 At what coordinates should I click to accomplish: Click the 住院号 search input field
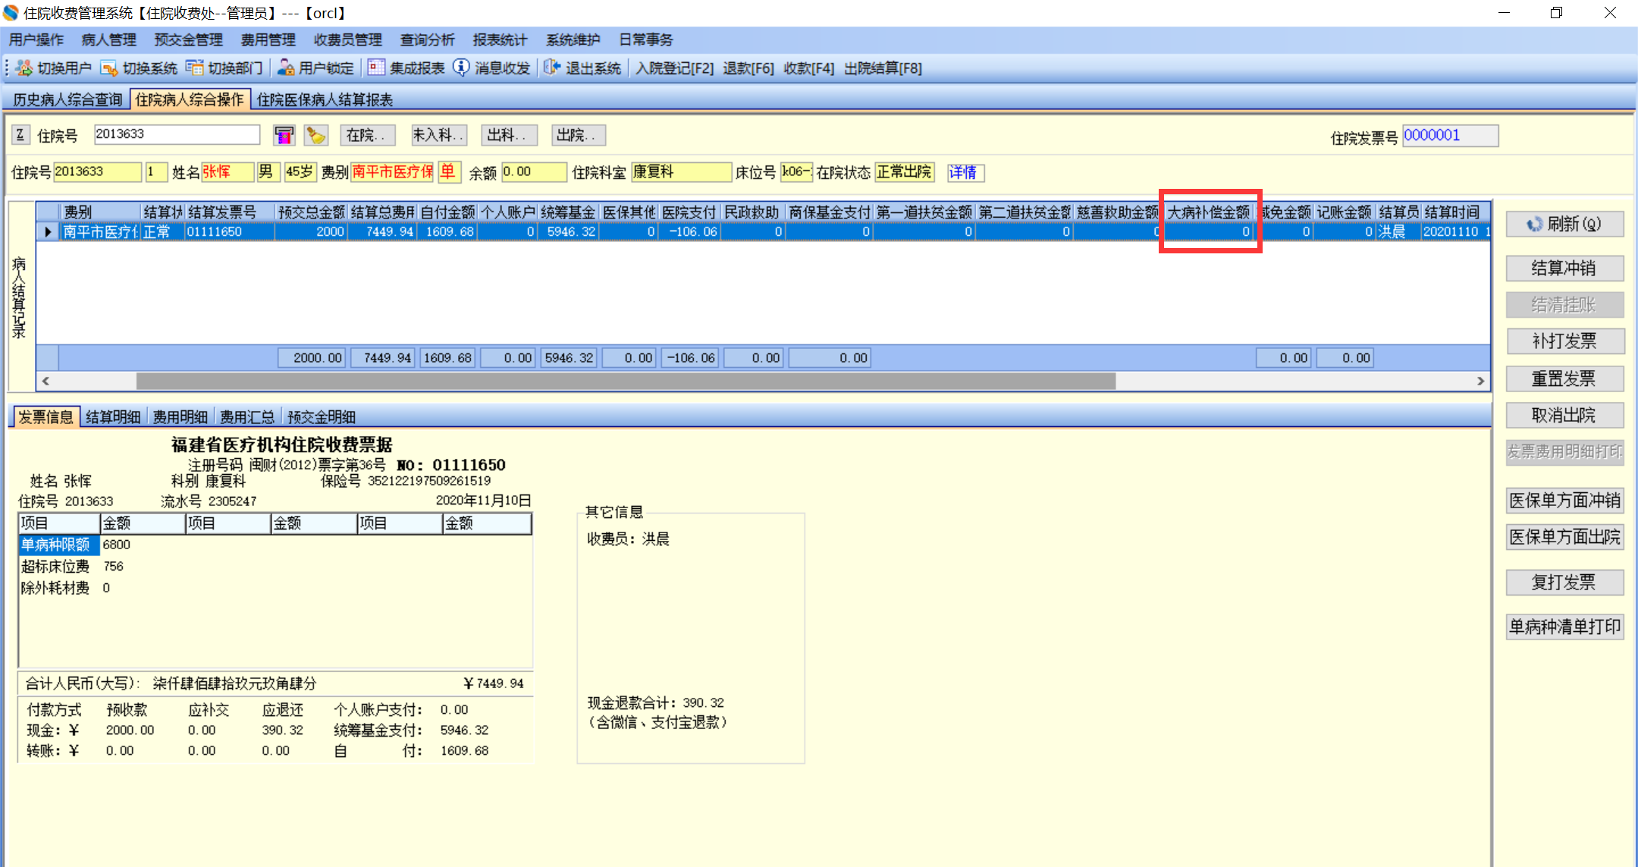tap(176, 134)
